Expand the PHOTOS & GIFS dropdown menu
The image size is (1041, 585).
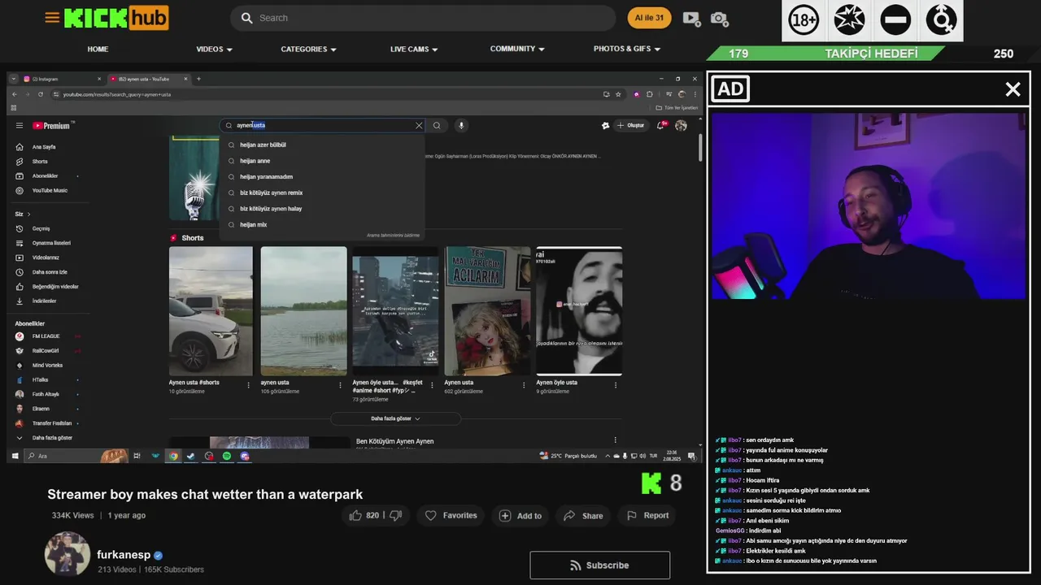click(627, 49)
